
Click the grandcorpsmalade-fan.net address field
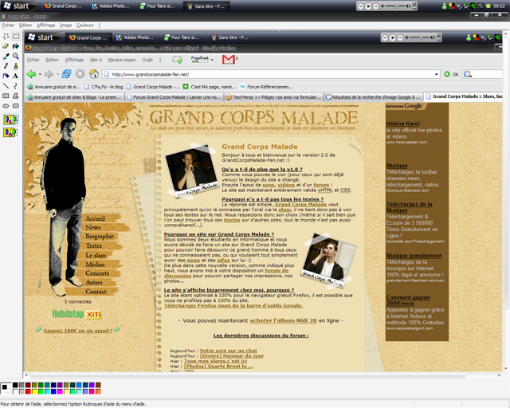click(x=272, y=74)
